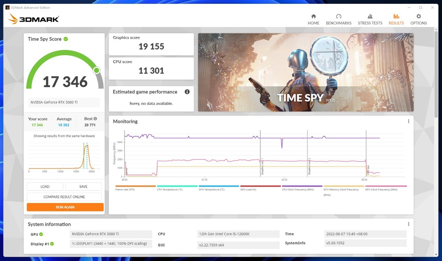
Task: Click the green check next to GPU label
Action: coord(41,234)
